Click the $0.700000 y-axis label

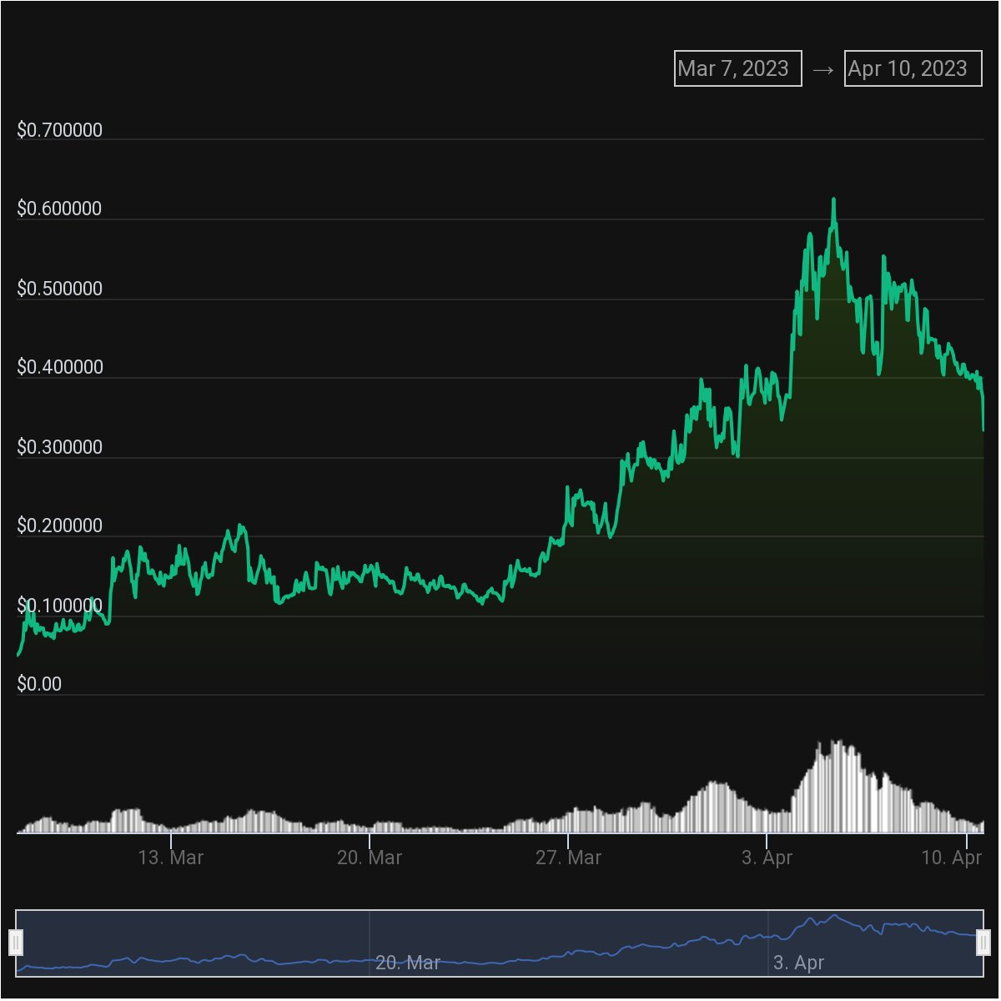(60, 130)
